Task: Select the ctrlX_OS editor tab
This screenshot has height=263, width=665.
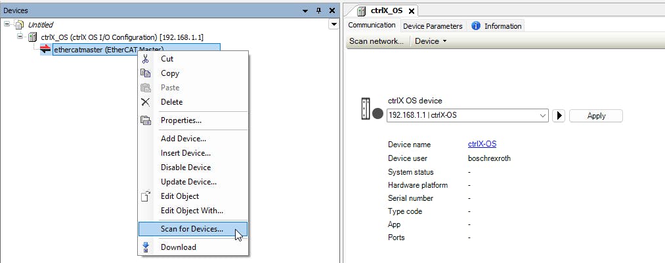Action: [x=386, y=10]
